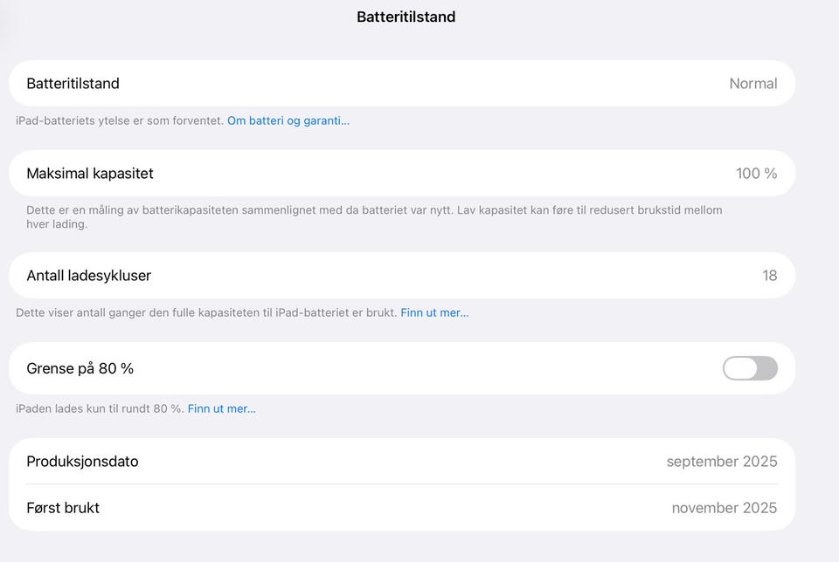Click the charge cycle count 18
This screenshot has width=839, height=562.
[x=769, y=276]
